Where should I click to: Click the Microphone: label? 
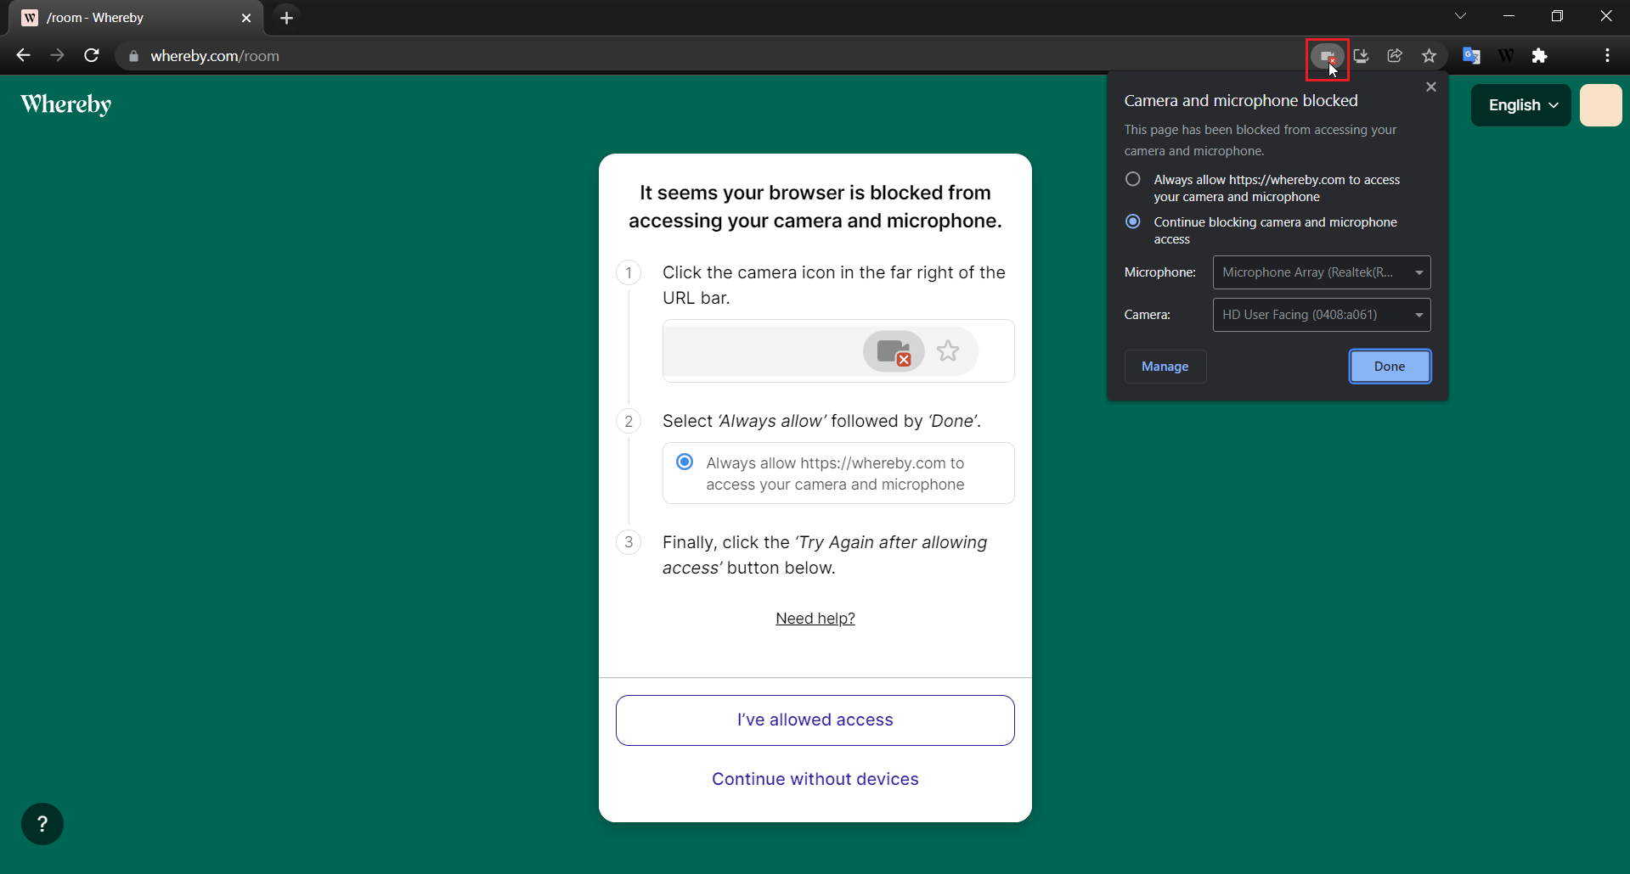1160,272
